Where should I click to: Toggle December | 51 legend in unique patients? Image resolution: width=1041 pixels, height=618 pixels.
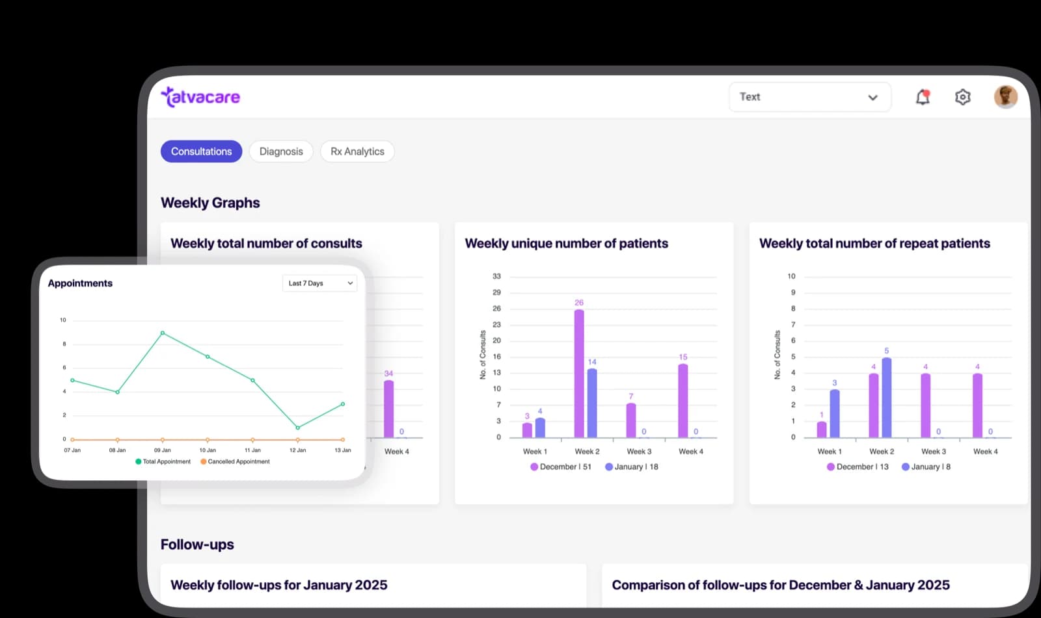click(561, 467)
